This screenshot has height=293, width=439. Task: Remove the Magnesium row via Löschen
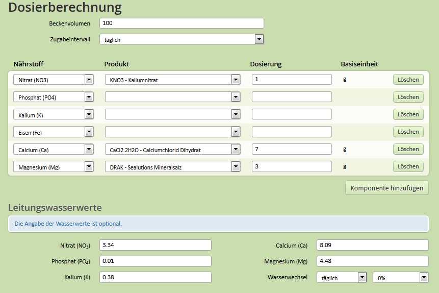pos(408,166)
